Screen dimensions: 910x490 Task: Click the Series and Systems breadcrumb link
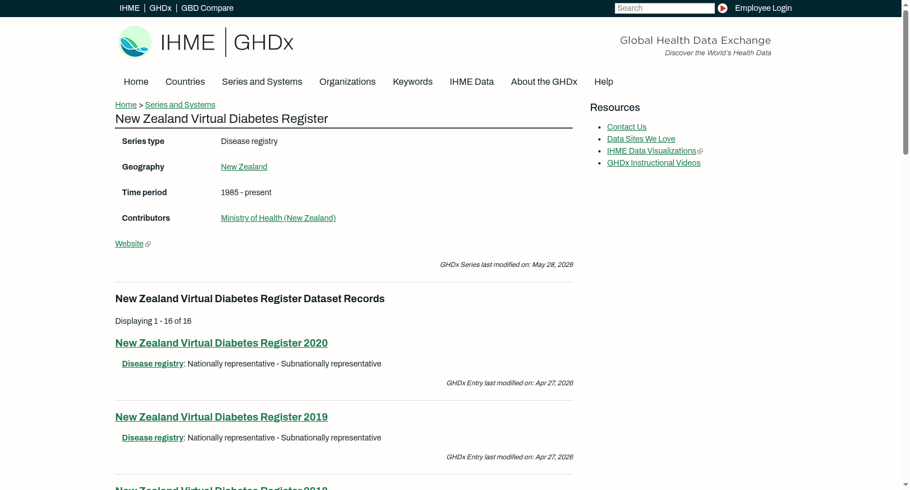pos(180,105)
